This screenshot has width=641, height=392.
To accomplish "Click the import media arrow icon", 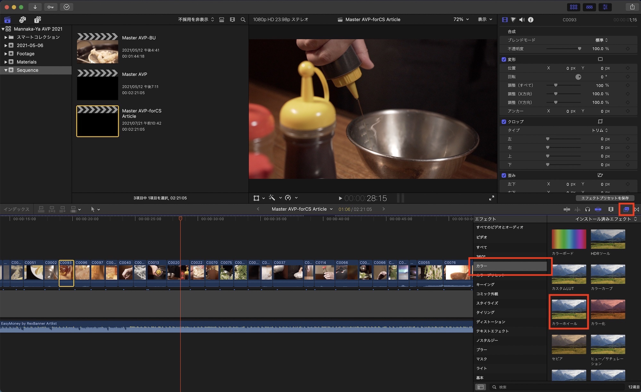I will [x=35, y=7].
